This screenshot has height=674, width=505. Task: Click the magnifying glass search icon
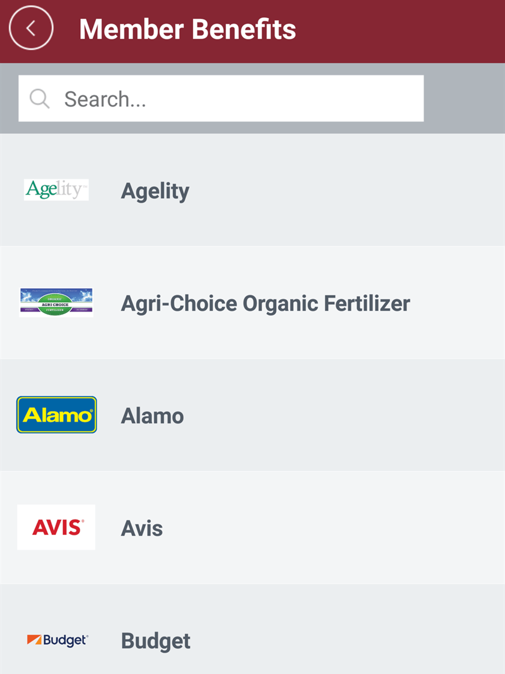click(x=39, y=99)
